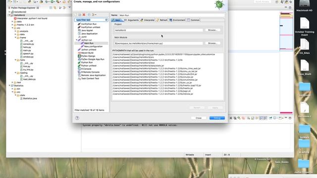Screen dimensions: 317x178
Task: Select October Training Event desktop file
Action: [x=305, y=27]
